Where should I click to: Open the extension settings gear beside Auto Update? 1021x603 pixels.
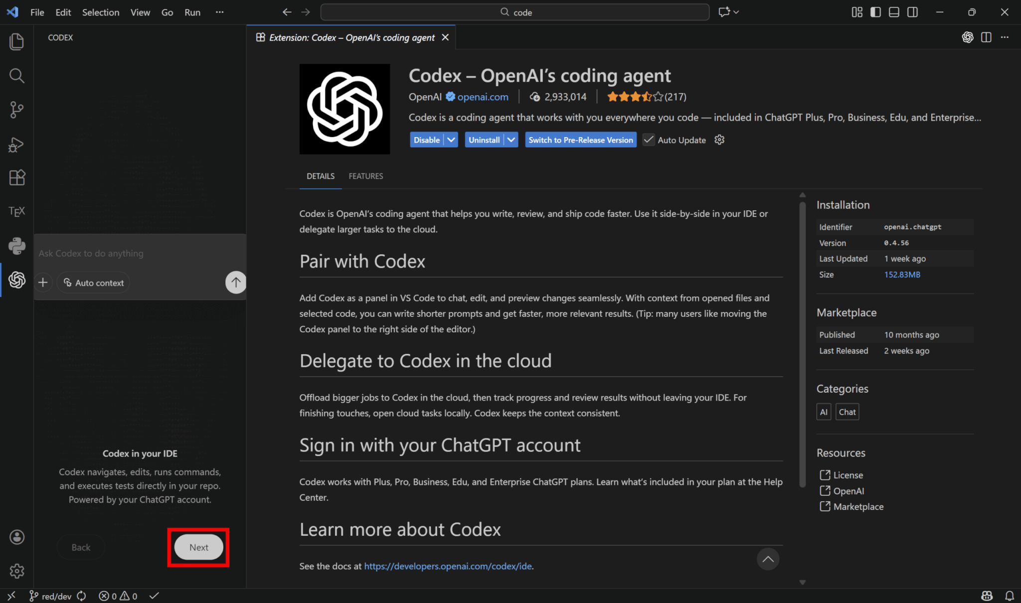pyautogui.click(x=719, y=140)
